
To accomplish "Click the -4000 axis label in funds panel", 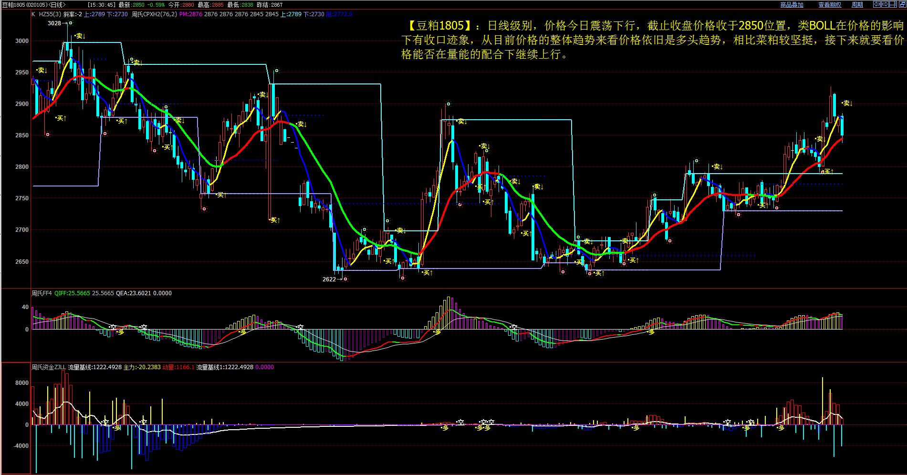I will point(21,446).
